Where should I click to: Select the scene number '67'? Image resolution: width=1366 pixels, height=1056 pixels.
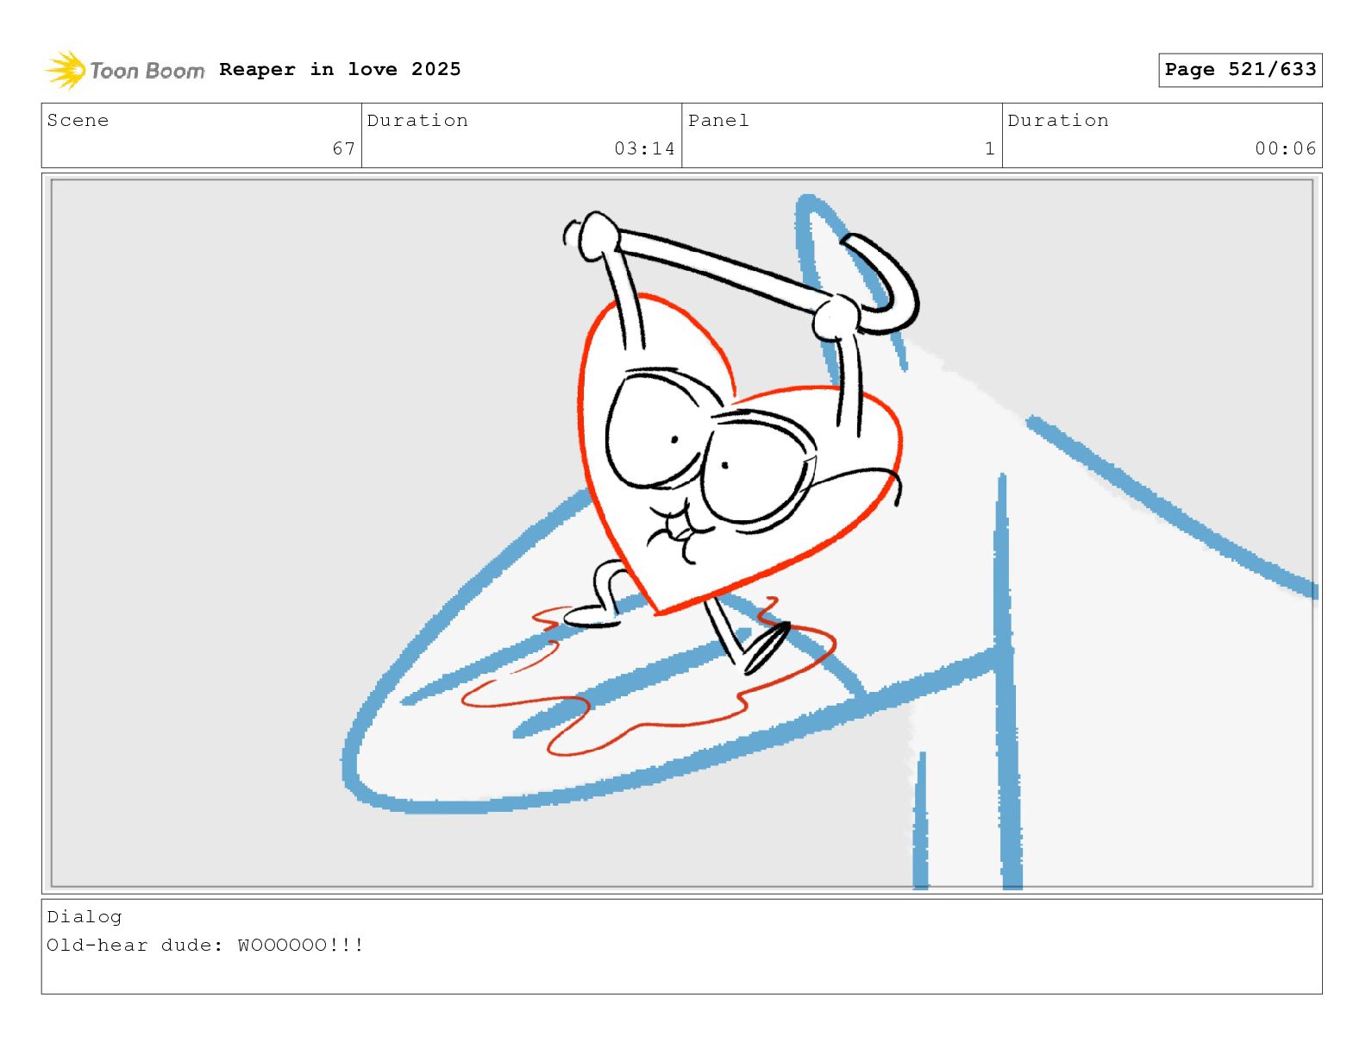coord(344,148)
